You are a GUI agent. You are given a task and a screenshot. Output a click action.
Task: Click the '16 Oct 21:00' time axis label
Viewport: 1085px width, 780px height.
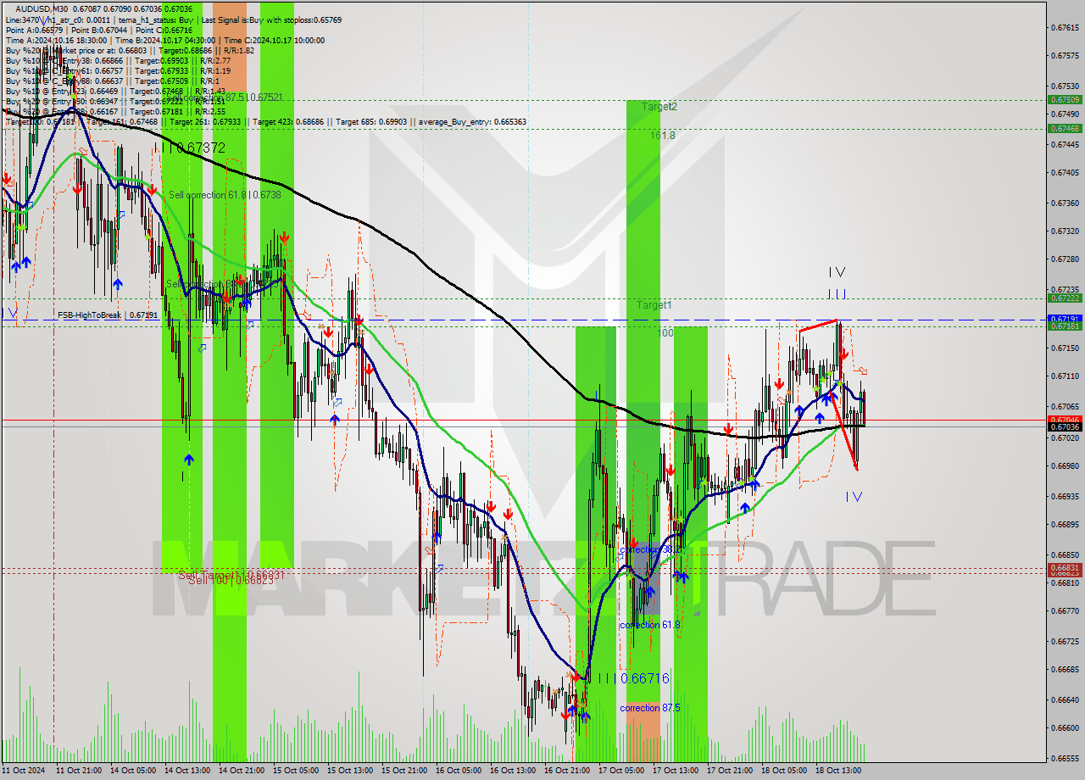[566, 771]
